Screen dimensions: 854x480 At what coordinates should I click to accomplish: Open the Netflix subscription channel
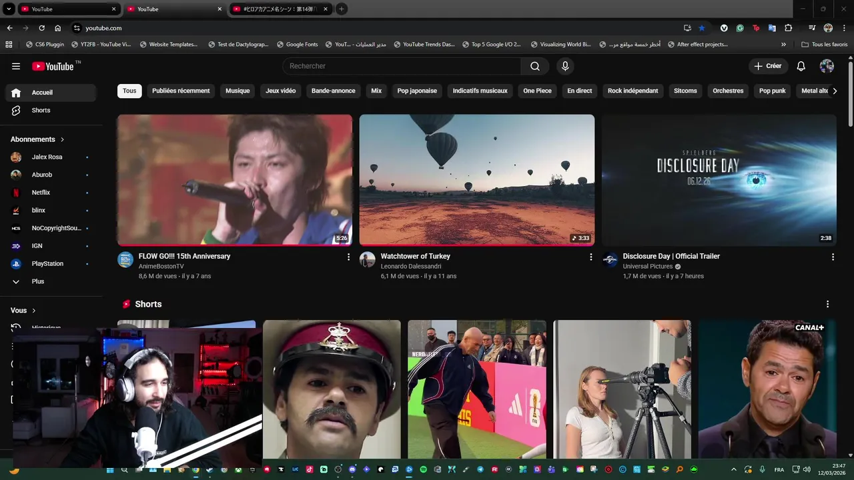[x=51, y=193]
